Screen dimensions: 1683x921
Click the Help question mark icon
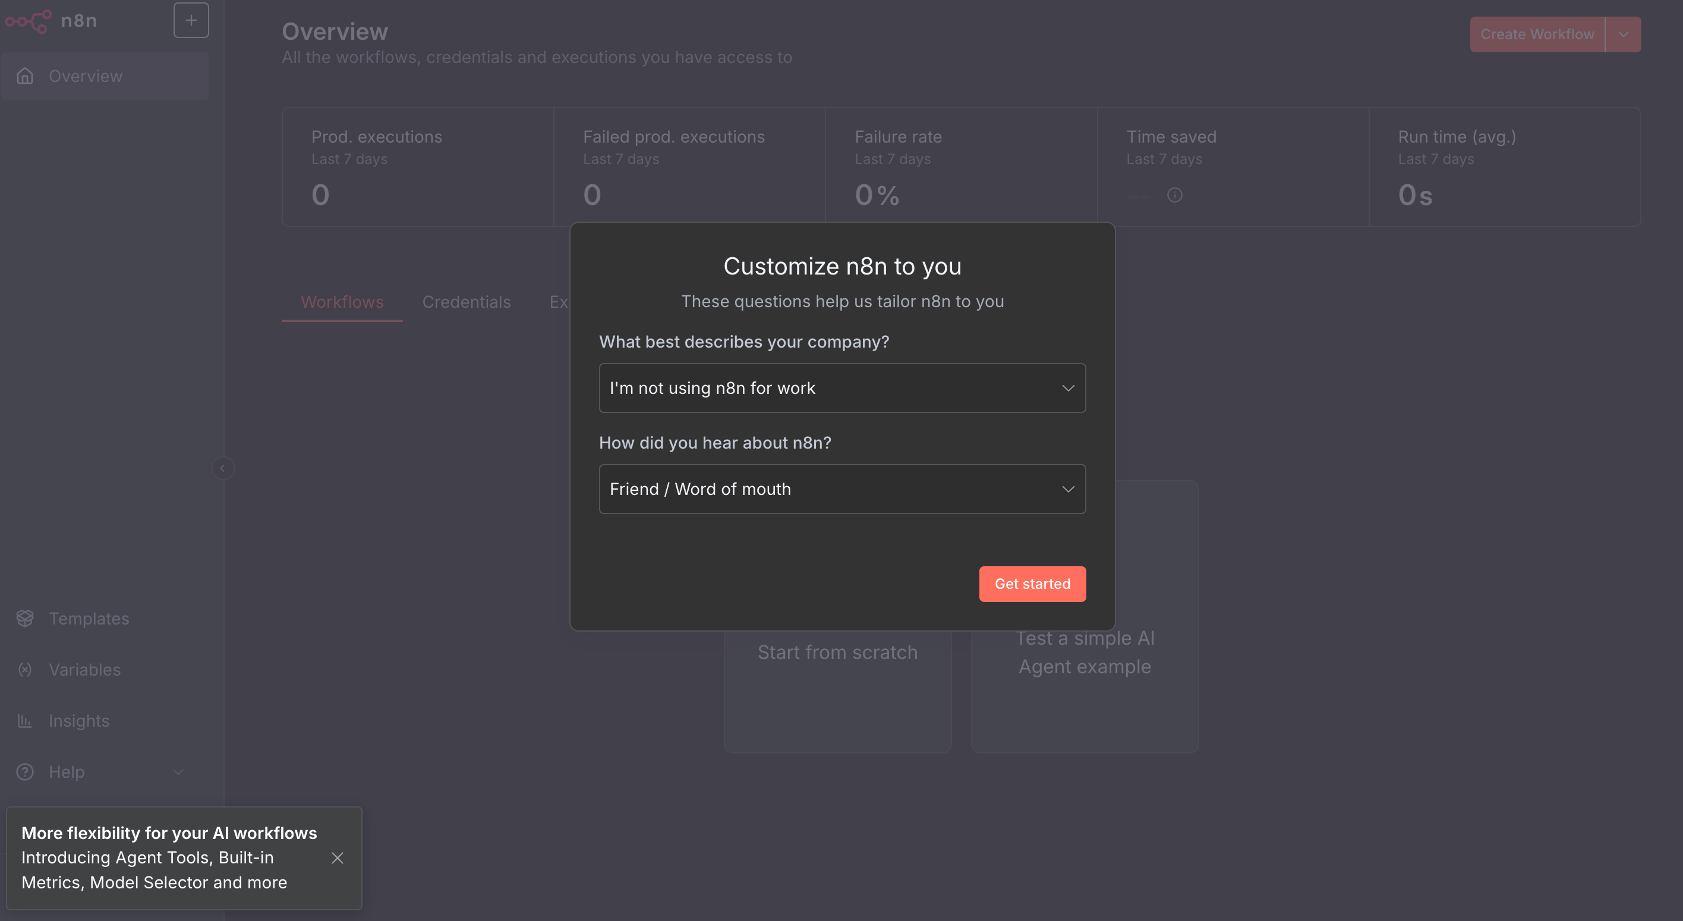pos(25,771)
